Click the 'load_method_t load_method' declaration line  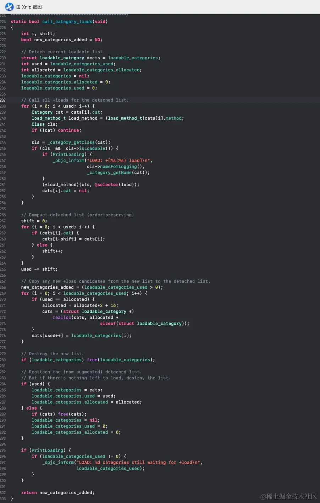(x=108, y=118)
